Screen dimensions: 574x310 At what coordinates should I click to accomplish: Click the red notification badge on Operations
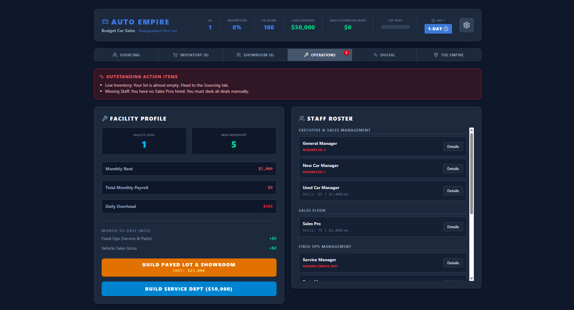pos(346,52)
